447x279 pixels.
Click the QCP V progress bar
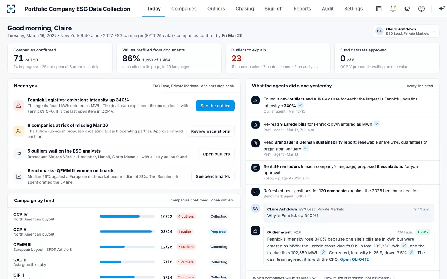127,232
